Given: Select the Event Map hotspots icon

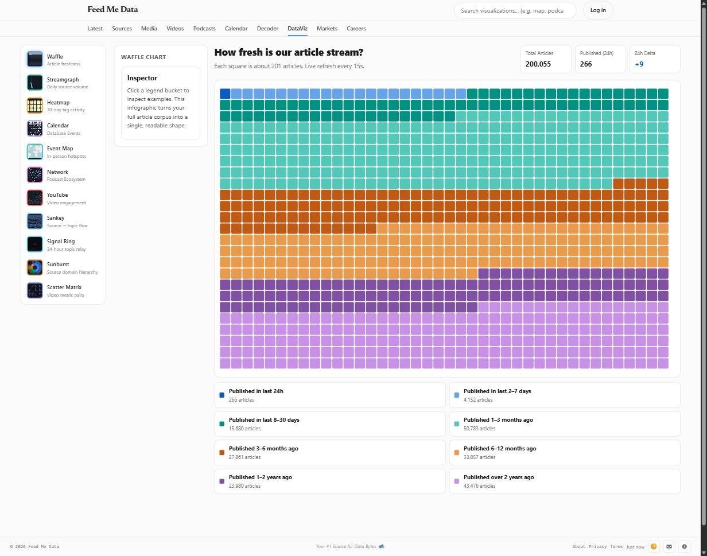Looking at the screenshot, I should (x=34, y=151).
